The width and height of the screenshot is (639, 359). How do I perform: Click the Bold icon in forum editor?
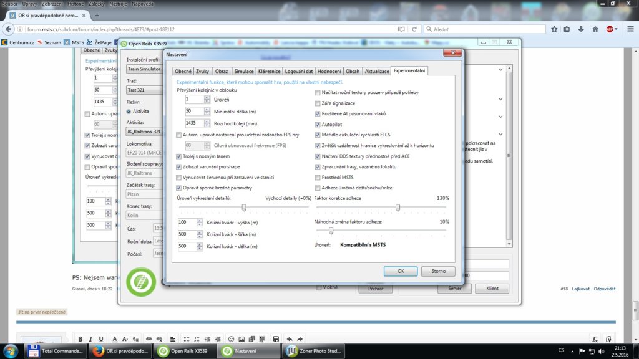point(80,338)
